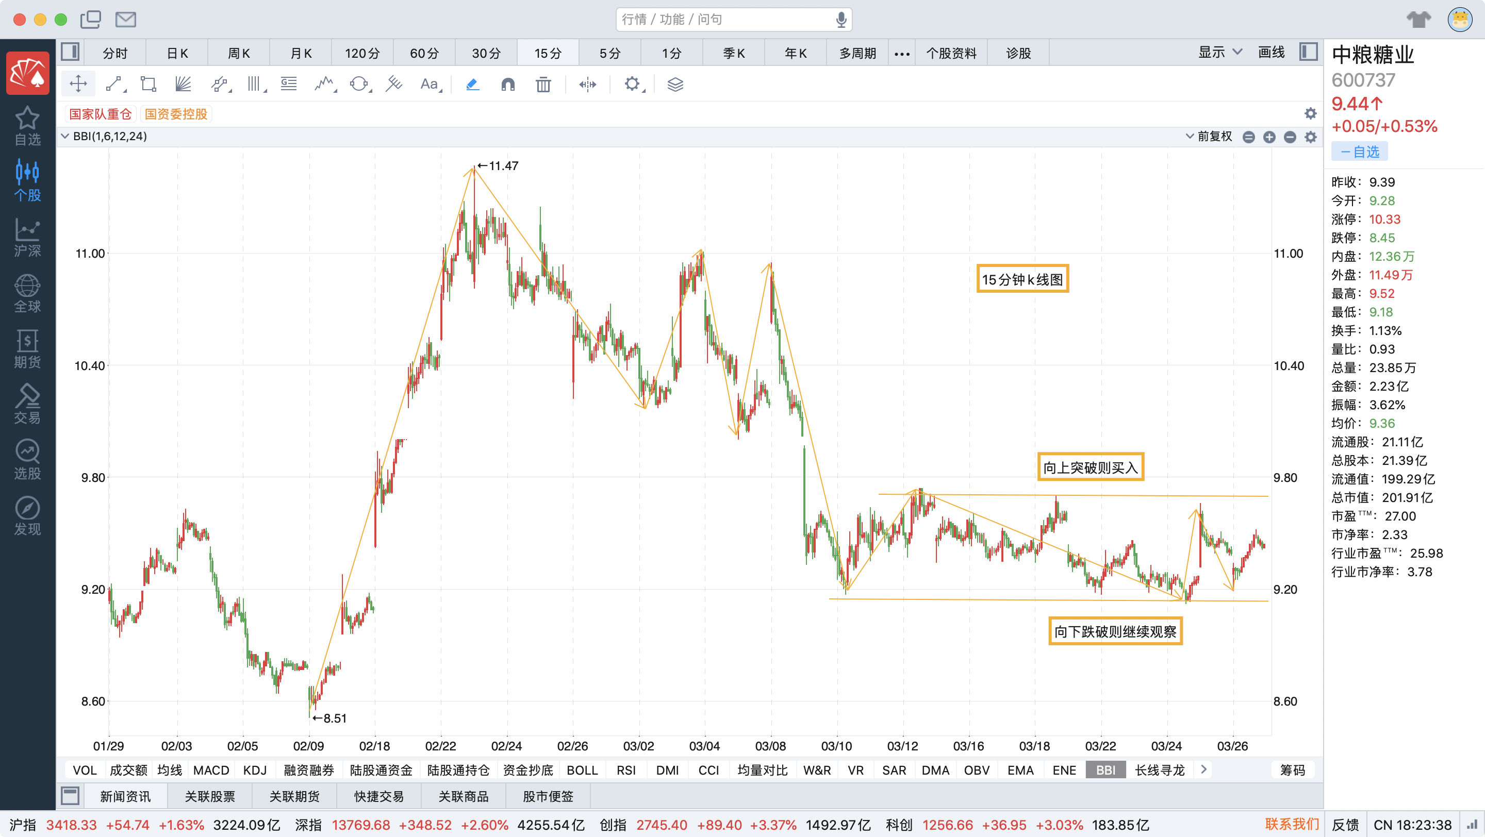Collapse the BBI(1,6,12,24) indicator chevron

pos(65,137)
